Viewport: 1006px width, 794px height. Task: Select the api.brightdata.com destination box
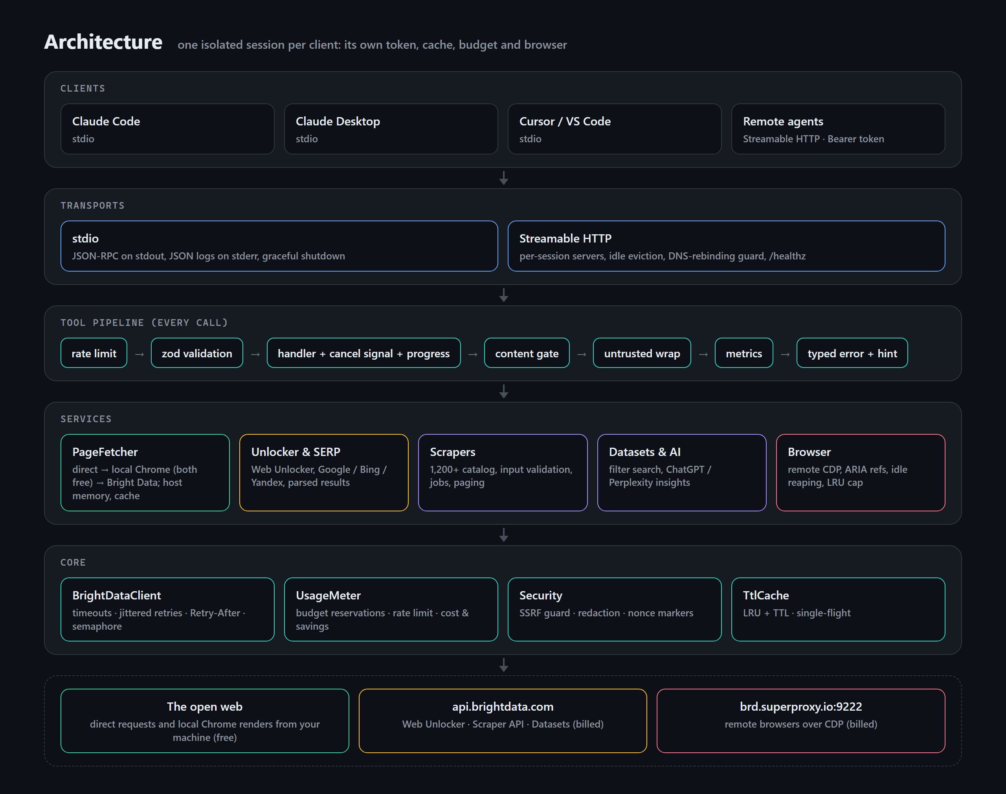(x=503, y=721)
